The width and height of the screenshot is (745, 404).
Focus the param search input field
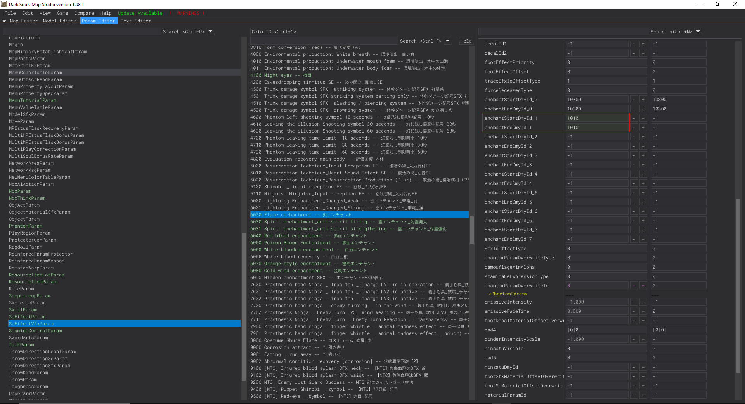82,31
